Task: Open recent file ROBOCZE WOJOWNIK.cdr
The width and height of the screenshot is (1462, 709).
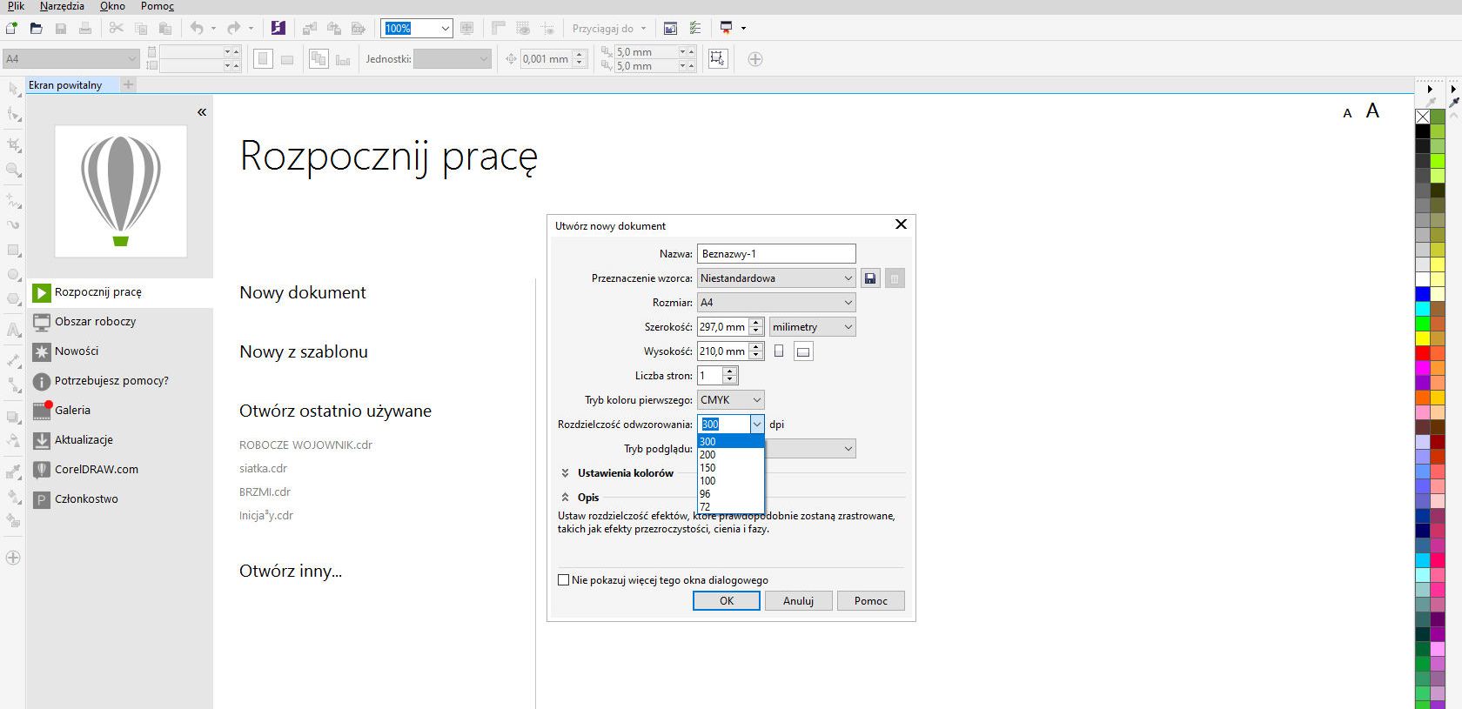Action: pyautogui.click(x=305, y=445)
